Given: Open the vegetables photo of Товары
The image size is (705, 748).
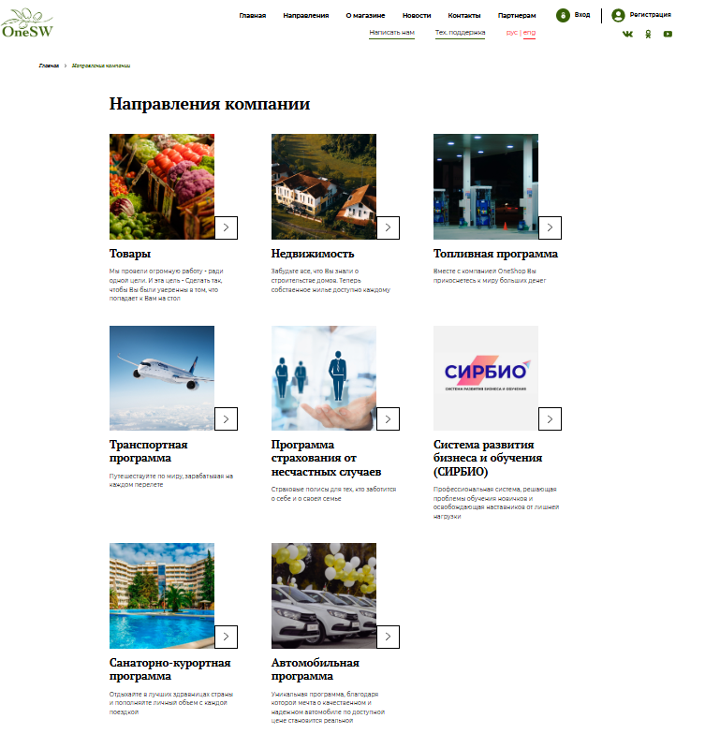Looking at the screenshot, I should tap(162, 186).
